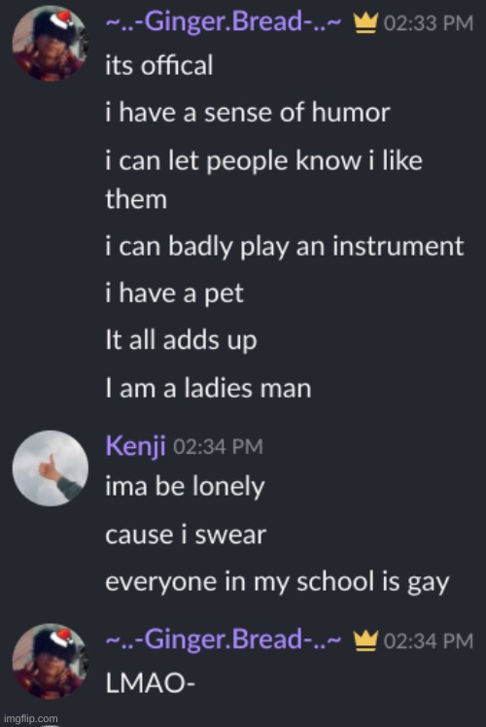Screen dimensions: 486x727
Task: Select the message 'i have a sense of humor'
Action: (248, 113)
